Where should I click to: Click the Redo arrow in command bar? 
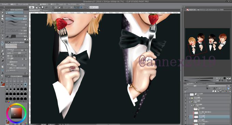point(49,7)
